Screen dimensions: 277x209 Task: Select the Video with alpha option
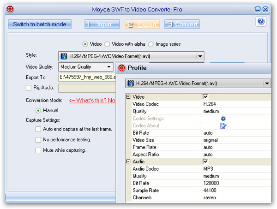click(x=107, y=44)
